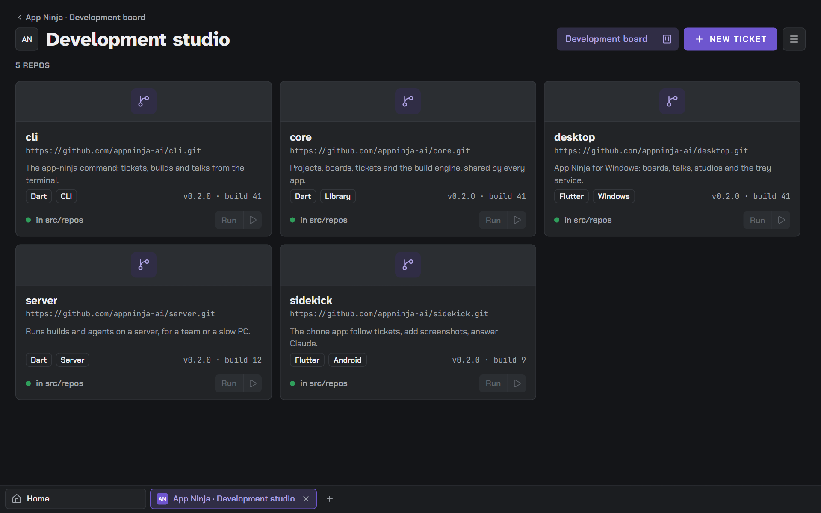Click the git branch icon on server card
This screenshot has width=821, height=513.
coord(144,265)
